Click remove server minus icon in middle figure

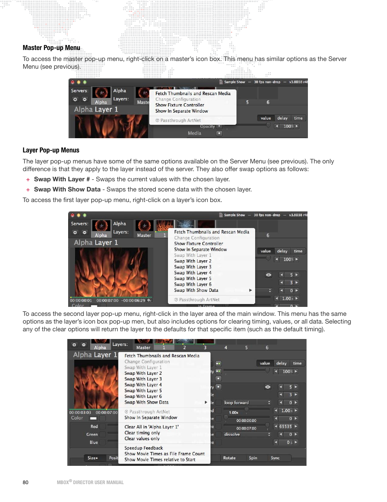(x=84, y=233)
